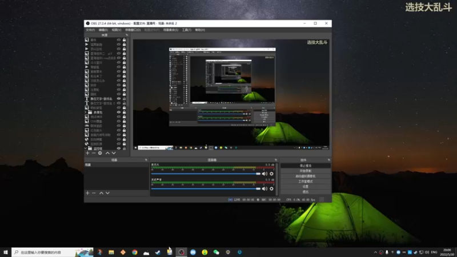
Task: Pop out the 混音器 dock panel icon
Action: point(276,160)
